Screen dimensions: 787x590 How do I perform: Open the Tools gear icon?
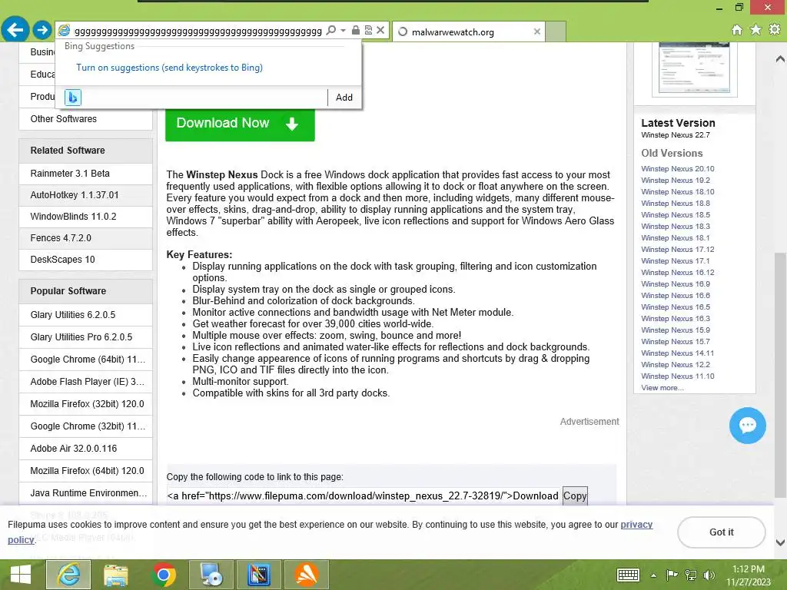775,30
